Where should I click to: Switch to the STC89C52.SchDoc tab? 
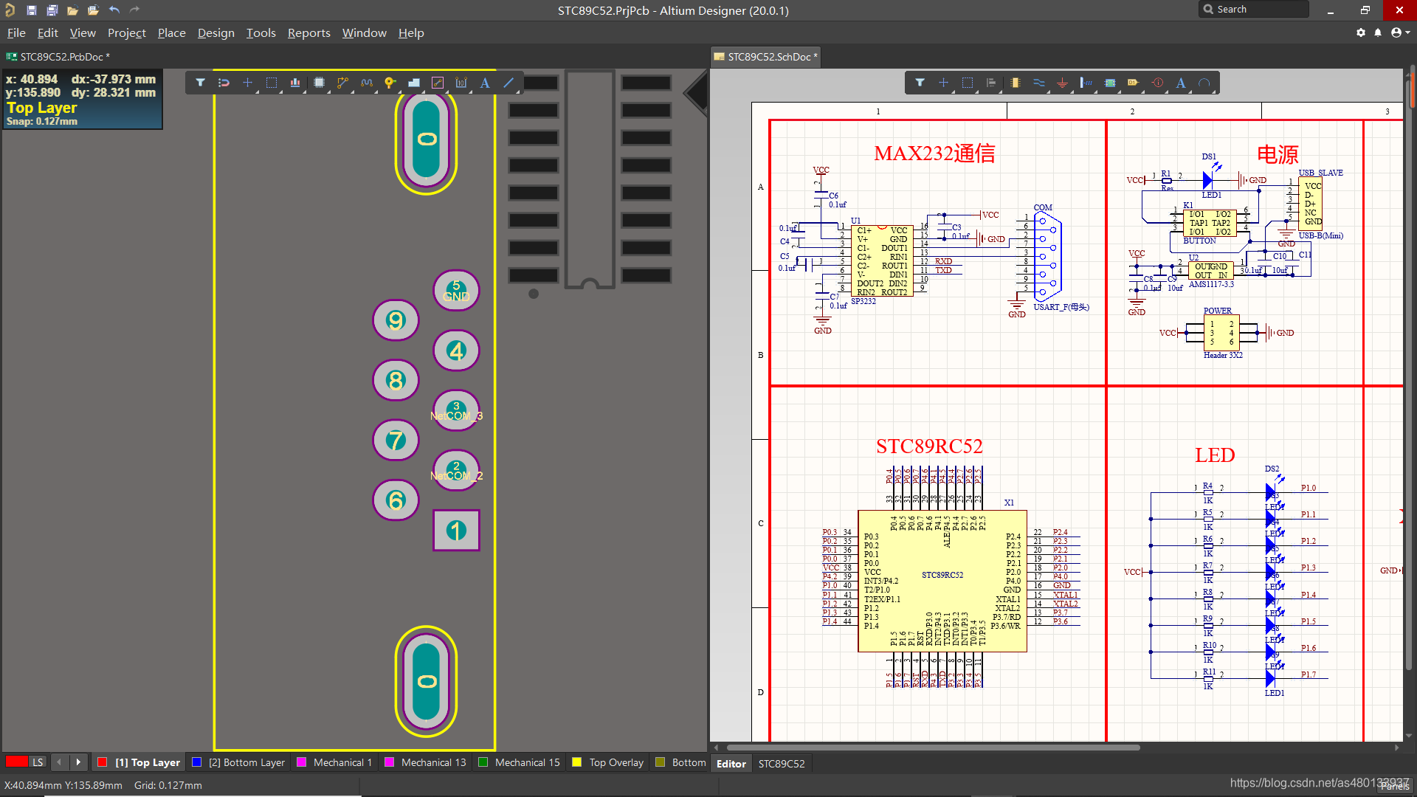[x=768, y=57]
